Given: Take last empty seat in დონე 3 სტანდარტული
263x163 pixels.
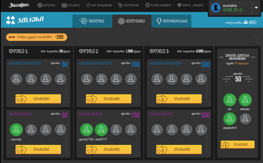Looking at the screenshot, I should [201, 79].
